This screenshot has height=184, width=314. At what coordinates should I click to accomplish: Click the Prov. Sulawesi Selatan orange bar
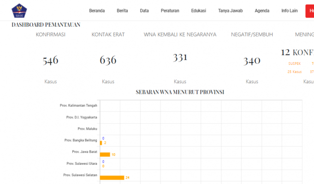point(112,177)
